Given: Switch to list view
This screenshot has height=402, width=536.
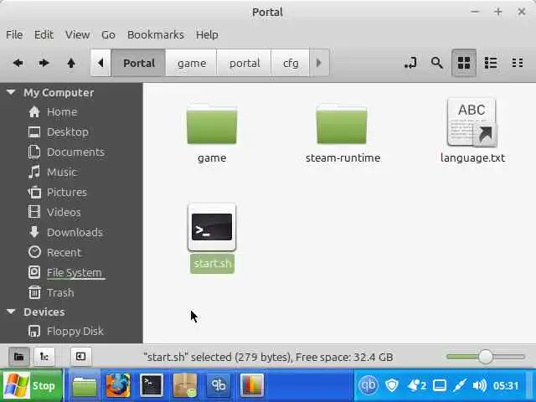Looking at the screenshot, I should pos(491,63).
